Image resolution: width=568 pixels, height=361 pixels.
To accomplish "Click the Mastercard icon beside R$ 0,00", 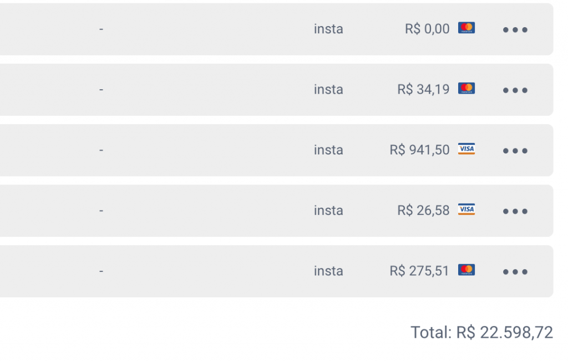I will pos(466,28).
